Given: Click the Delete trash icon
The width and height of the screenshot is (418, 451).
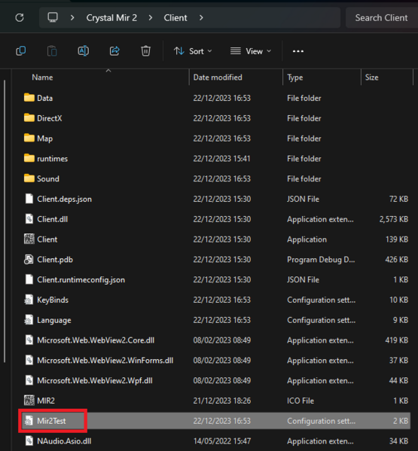Looking at the screenshot, I should pos(145,51).
